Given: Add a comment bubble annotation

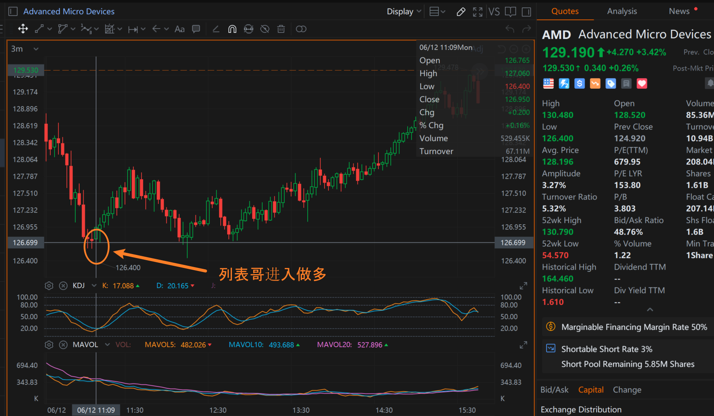Looking at the screenshot, I should click(x=196, y=29).
